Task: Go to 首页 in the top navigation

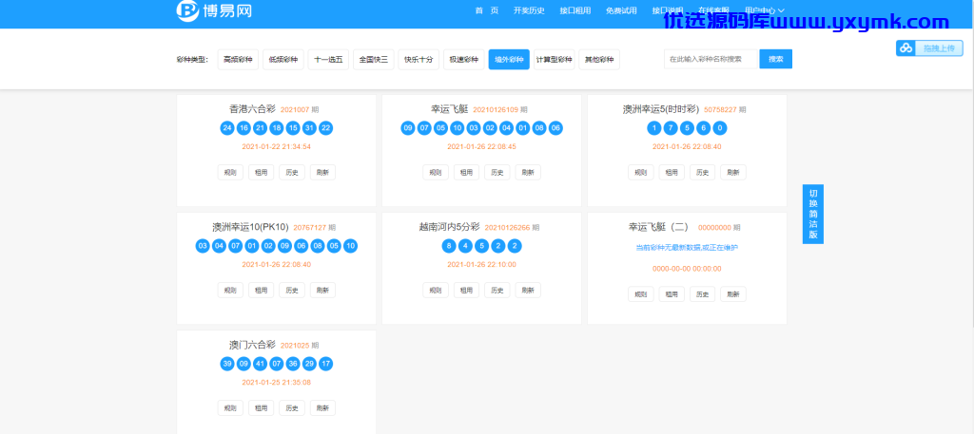Action: click(486, 10)
